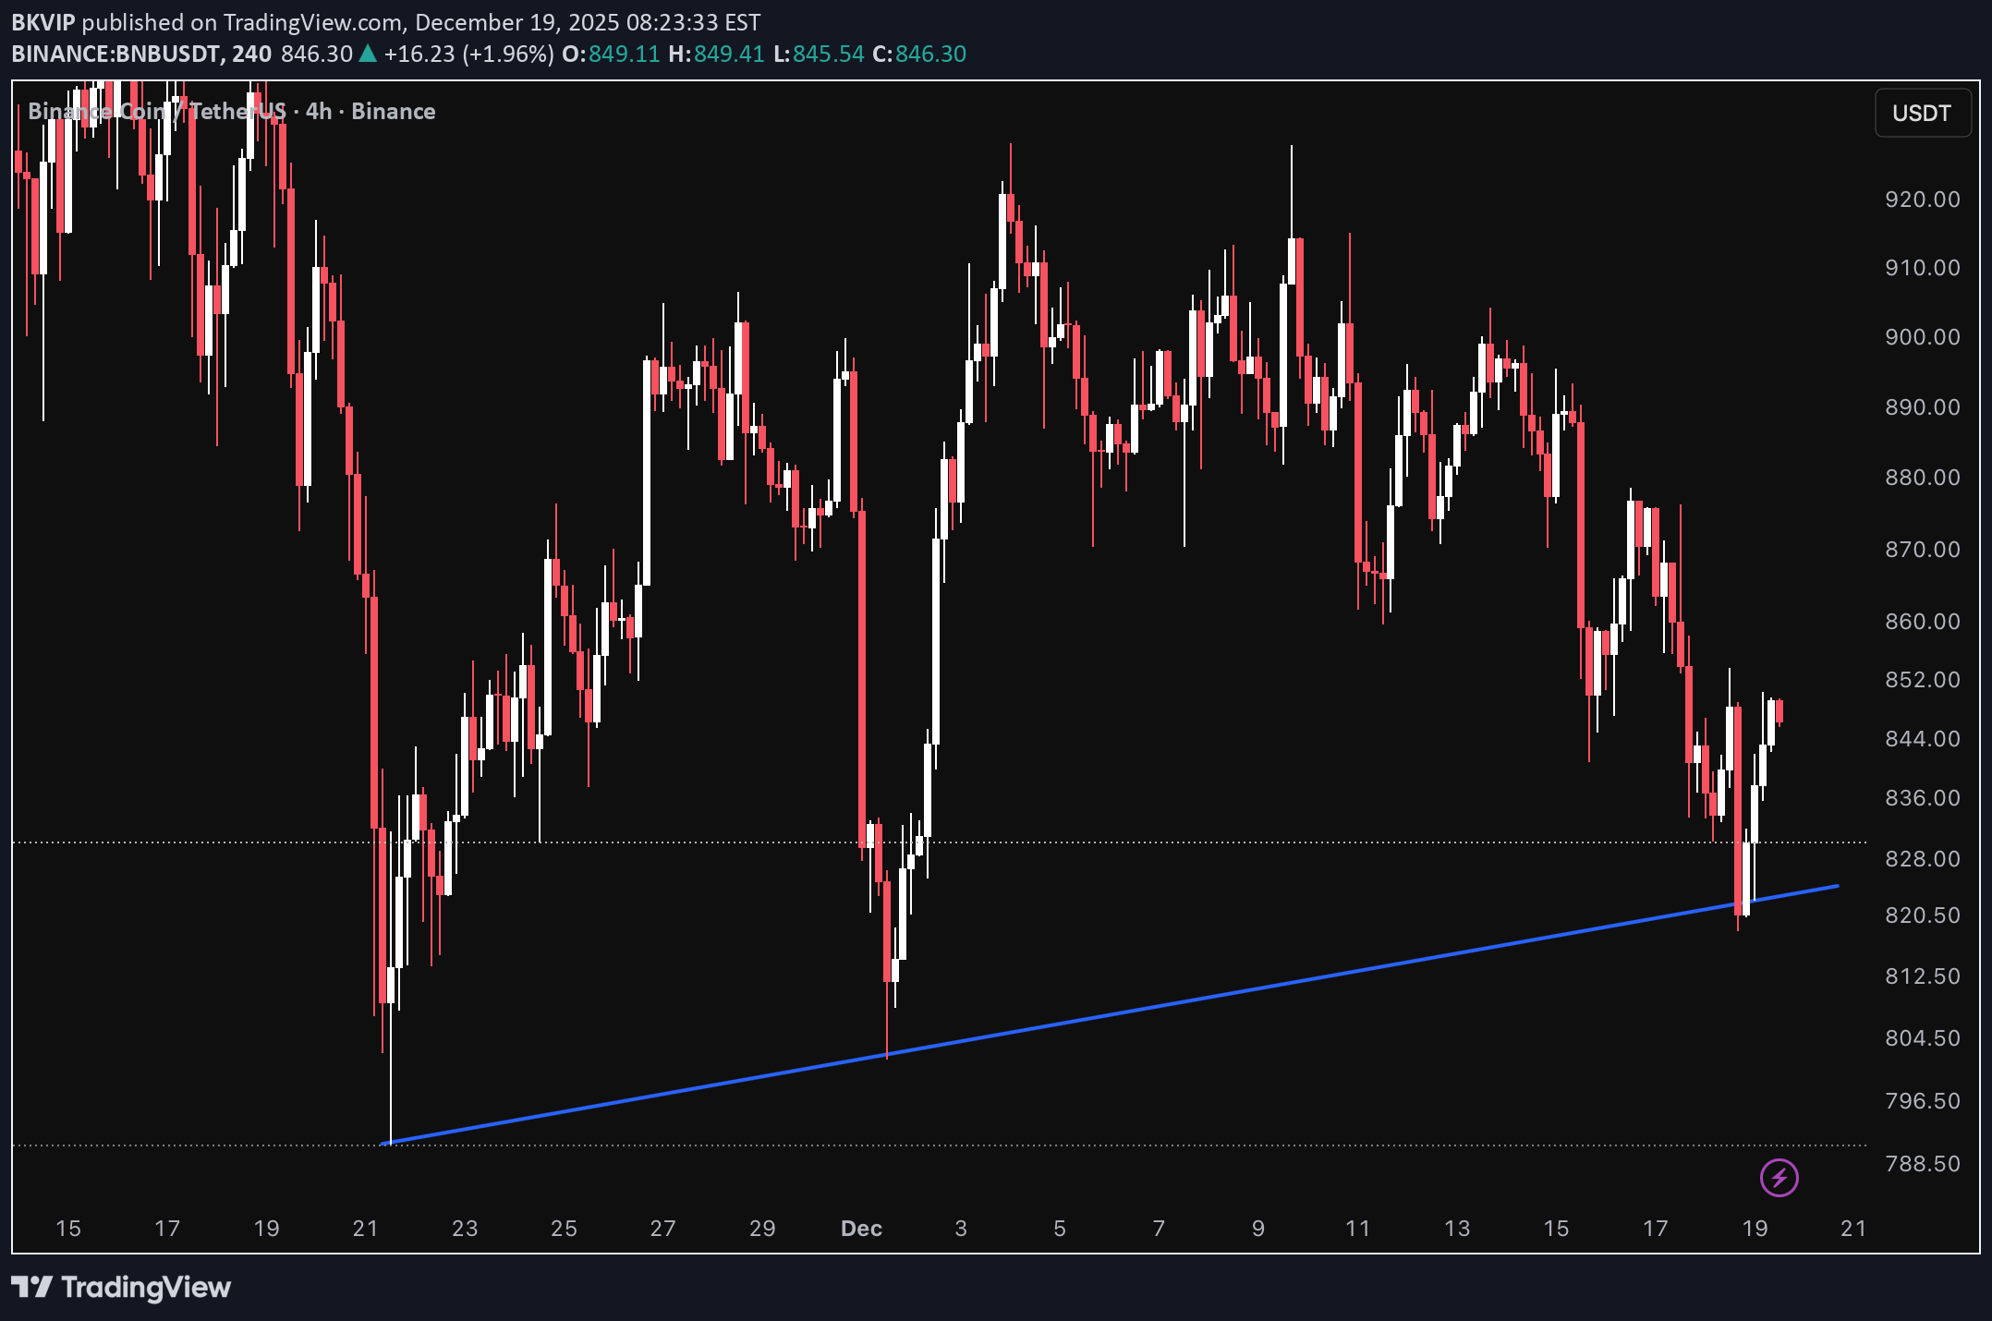Click the Dec label on the time axis

click(861, 1229)
